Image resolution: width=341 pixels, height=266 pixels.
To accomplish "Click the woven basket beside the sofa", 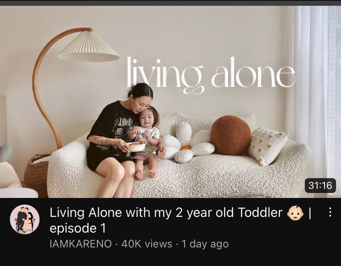I will pos(37,174).
